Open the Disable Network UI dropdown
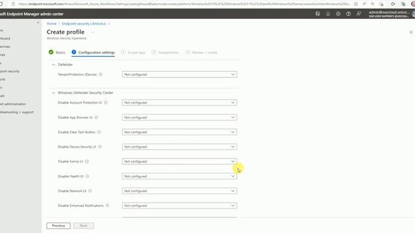 179,191
